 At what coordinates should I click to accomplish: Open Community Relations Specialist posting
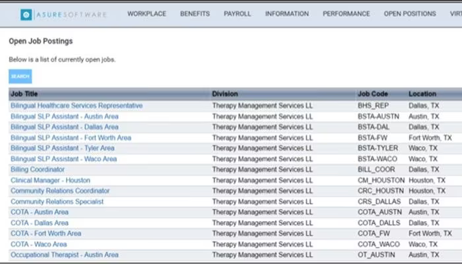pos(57,201)
